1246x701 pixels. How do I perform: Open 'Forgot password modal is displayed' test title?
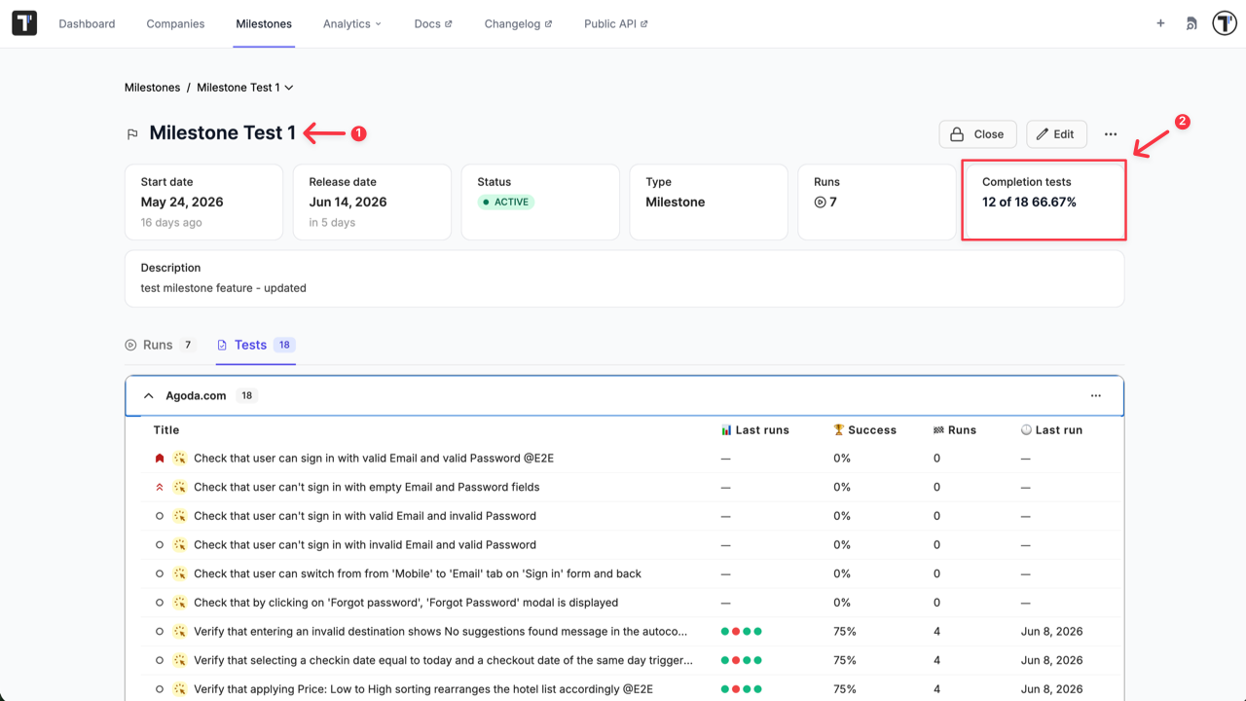[406, 603]
